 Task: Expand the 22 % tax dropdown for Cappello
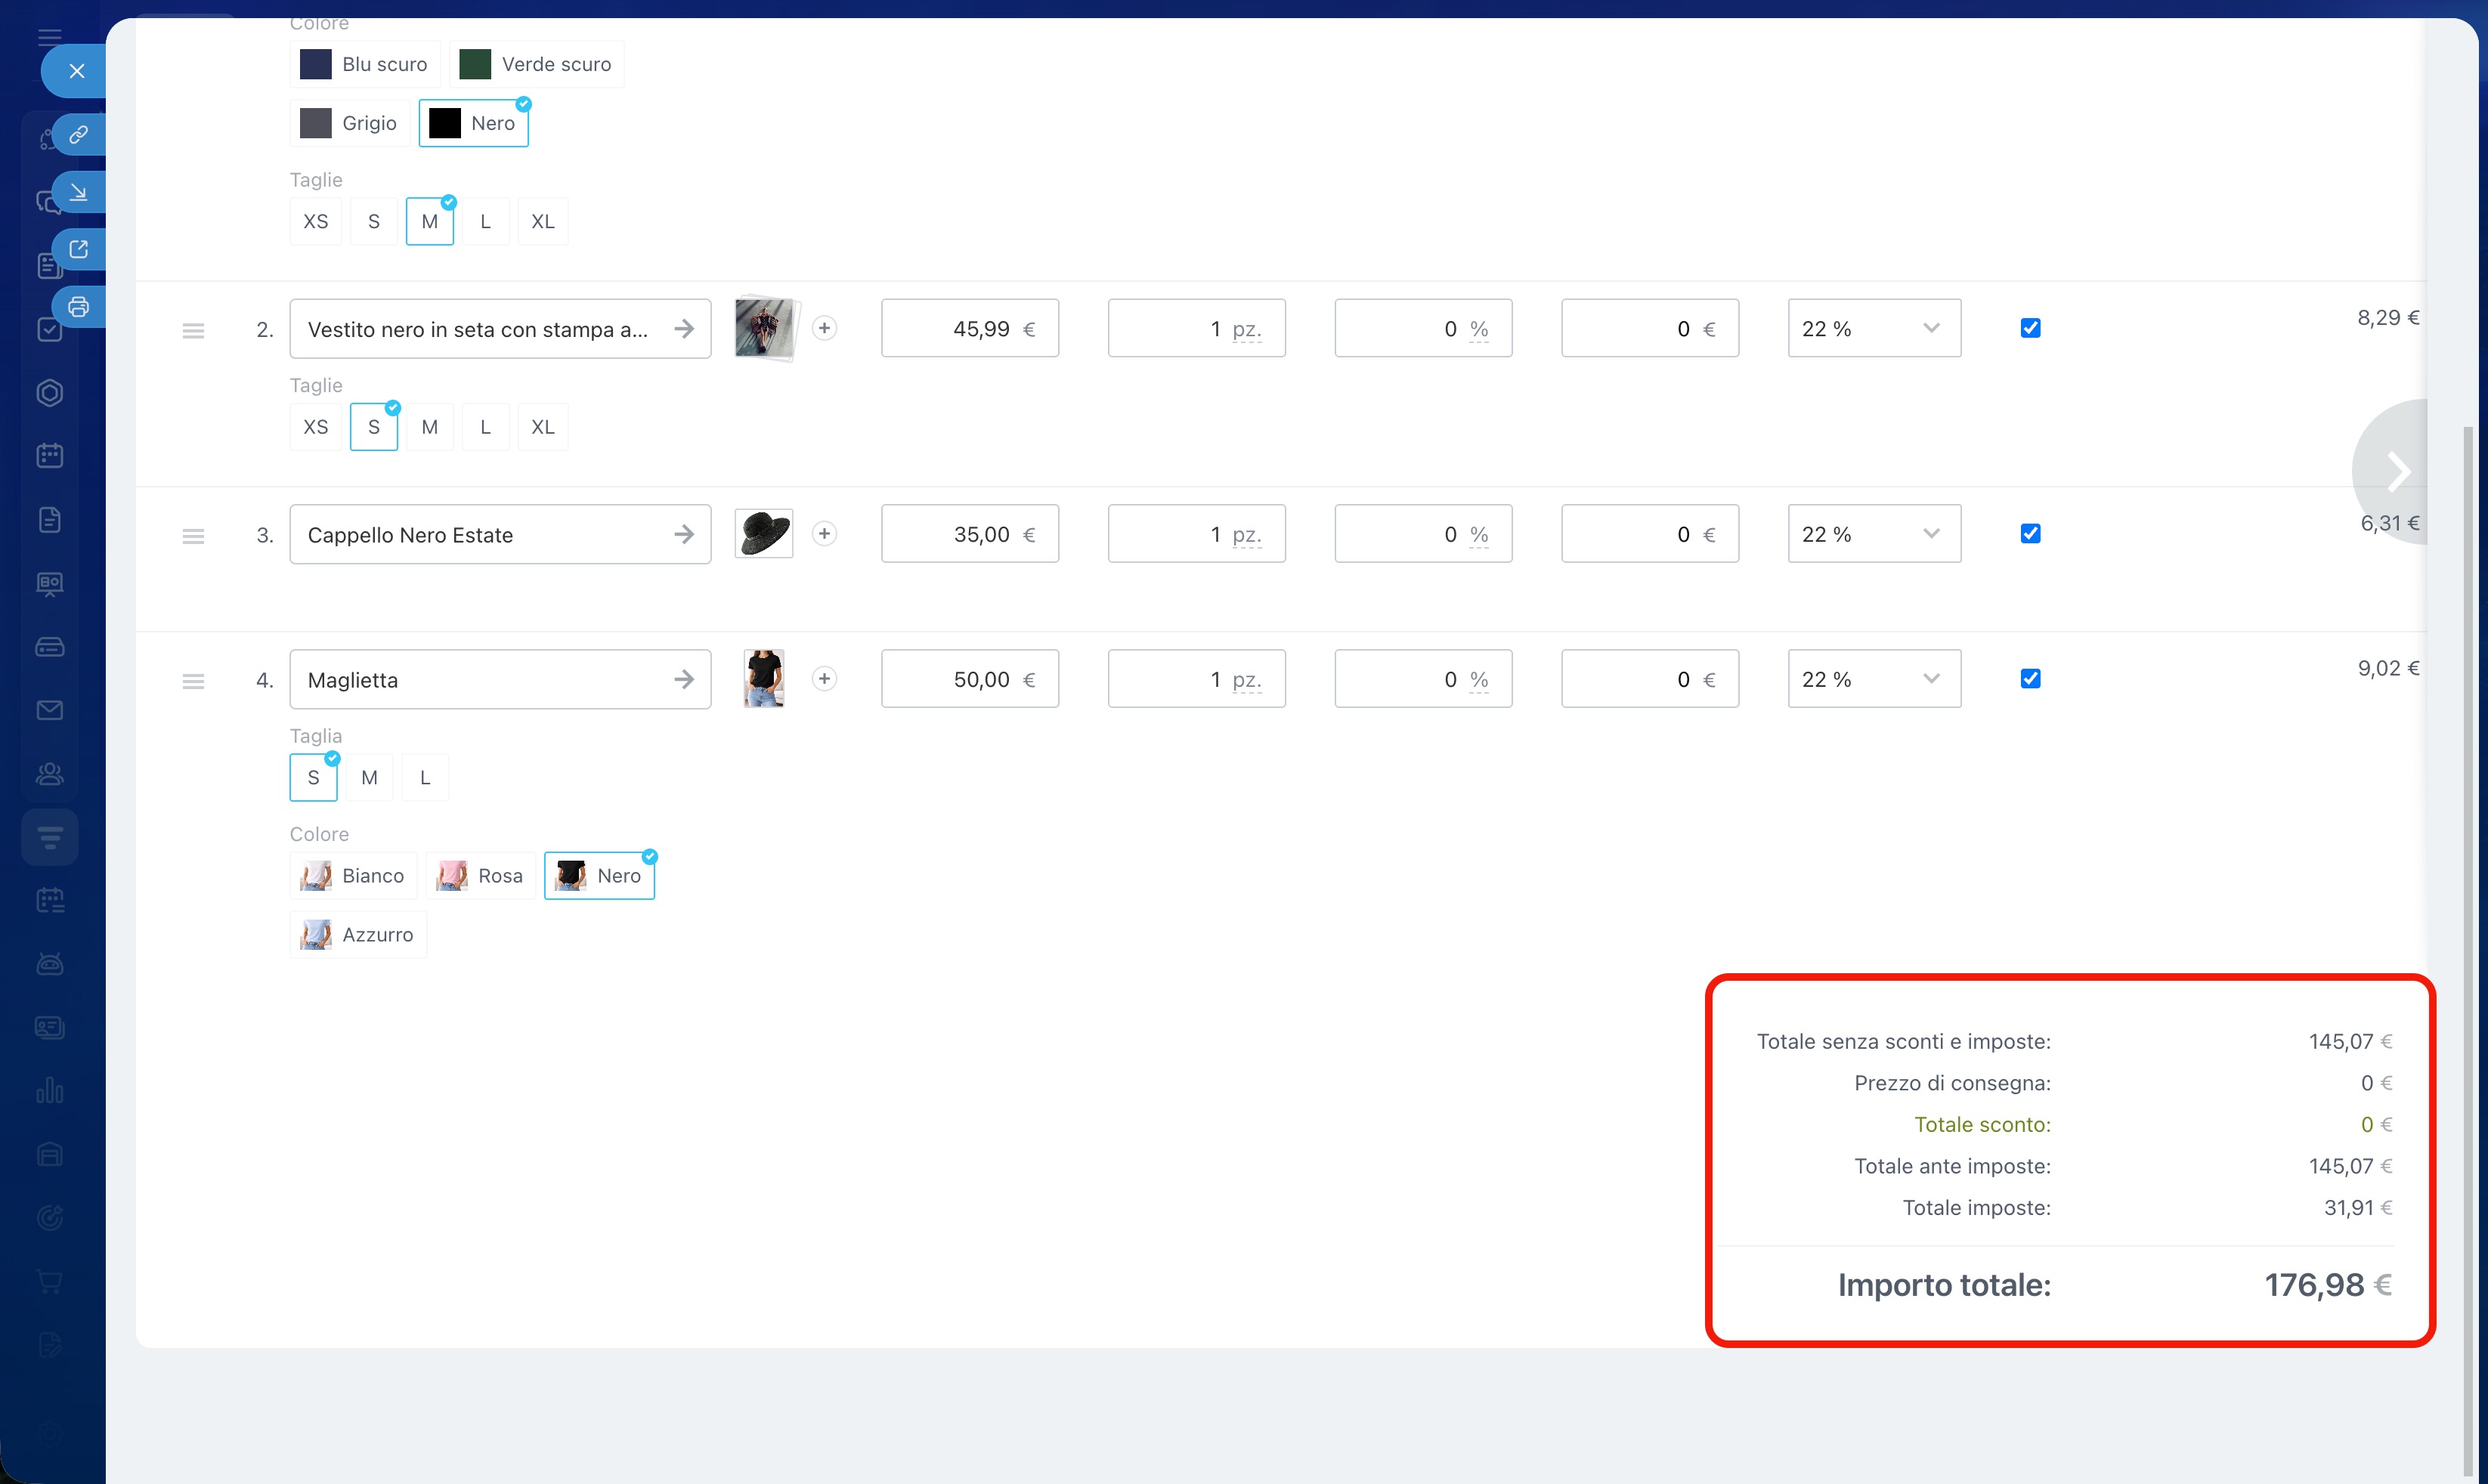point(1873,534)
